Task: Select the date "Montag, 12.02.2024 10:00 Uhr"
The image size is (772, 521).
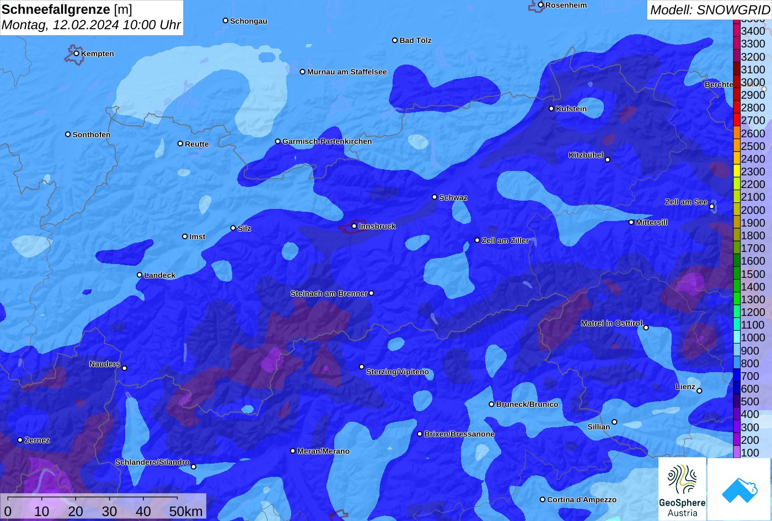Action: coord(91,25)
